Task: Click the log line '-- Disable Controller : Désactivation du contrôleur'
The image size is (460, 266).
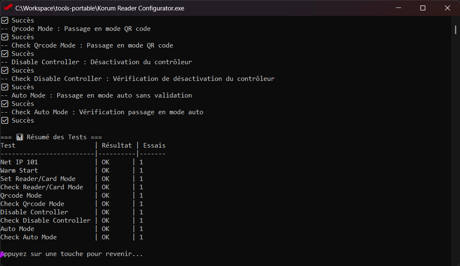Action: (96, 62)
